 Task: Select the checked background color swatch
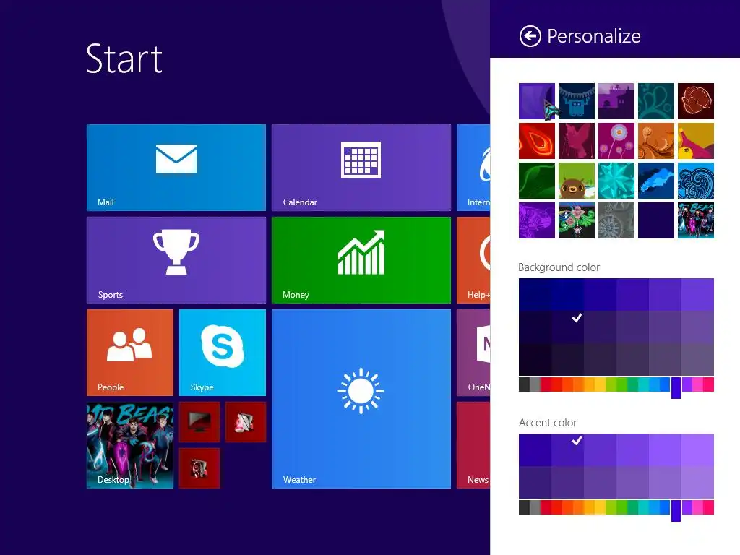pyautogui.click(x=567, y=327)
